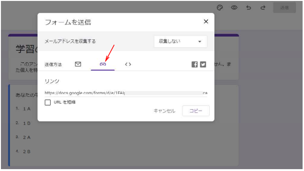Click the undo arrow icon
This screenshot has height=171, width=304.
[x=249, y=8]
